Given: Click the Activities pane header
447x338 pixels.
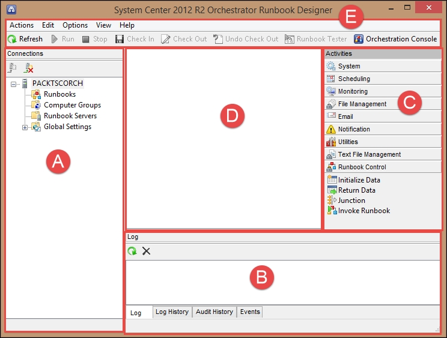Looking at the screenshot, I should pyautogui.click(x=383, y=53).
